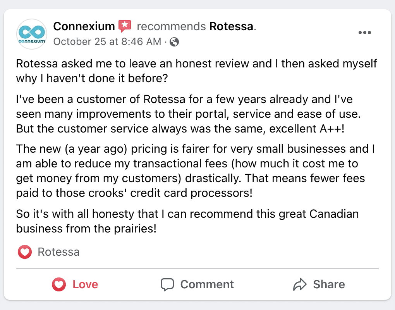This screenshot has height=310, width=395.
Task: Click the paragraph about new pricing fees
Action: (196, 171)
